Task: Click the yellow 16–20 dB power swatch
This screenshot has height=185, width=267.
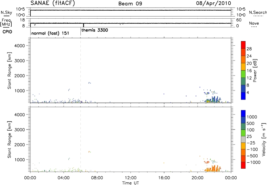Action: 243,67
